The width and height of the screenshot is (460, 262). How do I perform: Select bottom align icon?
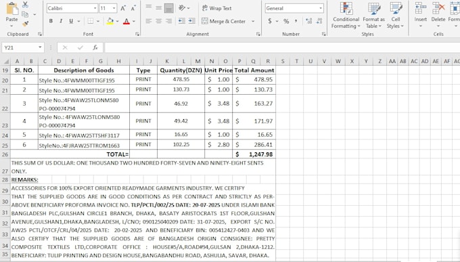pos(168,8)
